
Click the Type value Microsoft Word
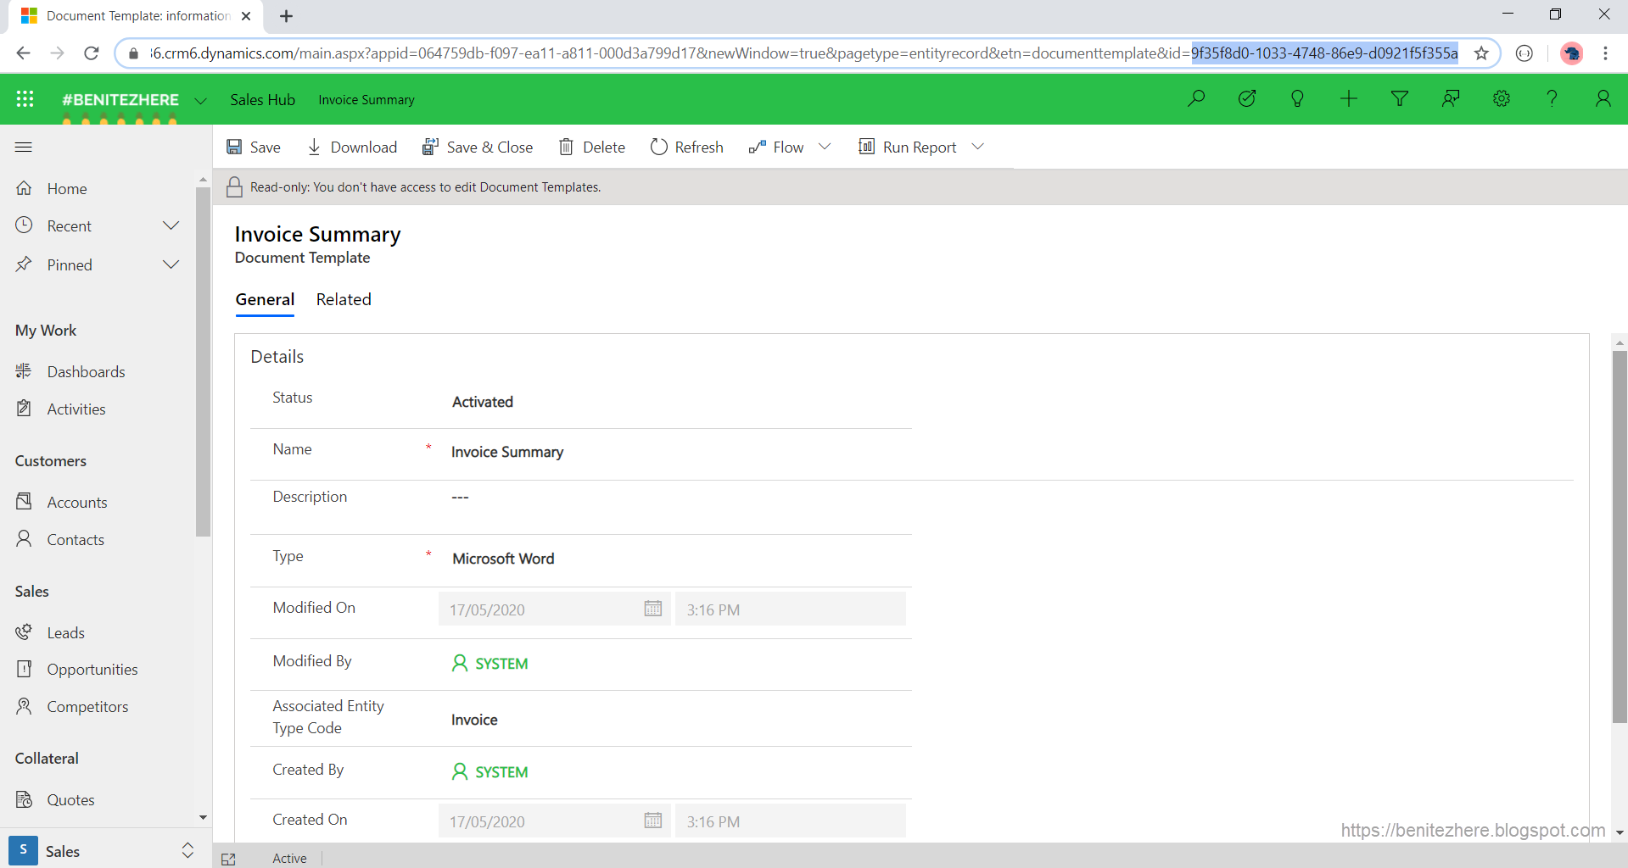click(x=503, y=559)
